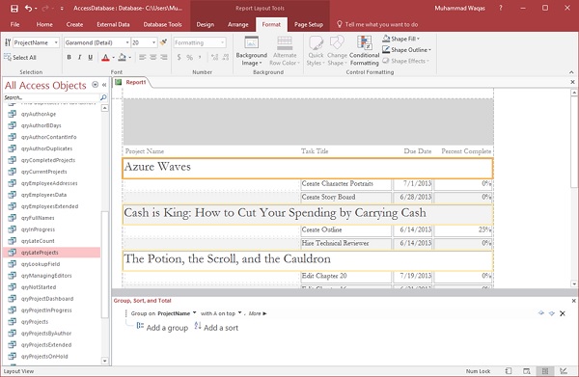This screenshot has width=579, height=377.
Task: Select qryProjectDashboard in navigation pane
Action: (x=47, y=299)
